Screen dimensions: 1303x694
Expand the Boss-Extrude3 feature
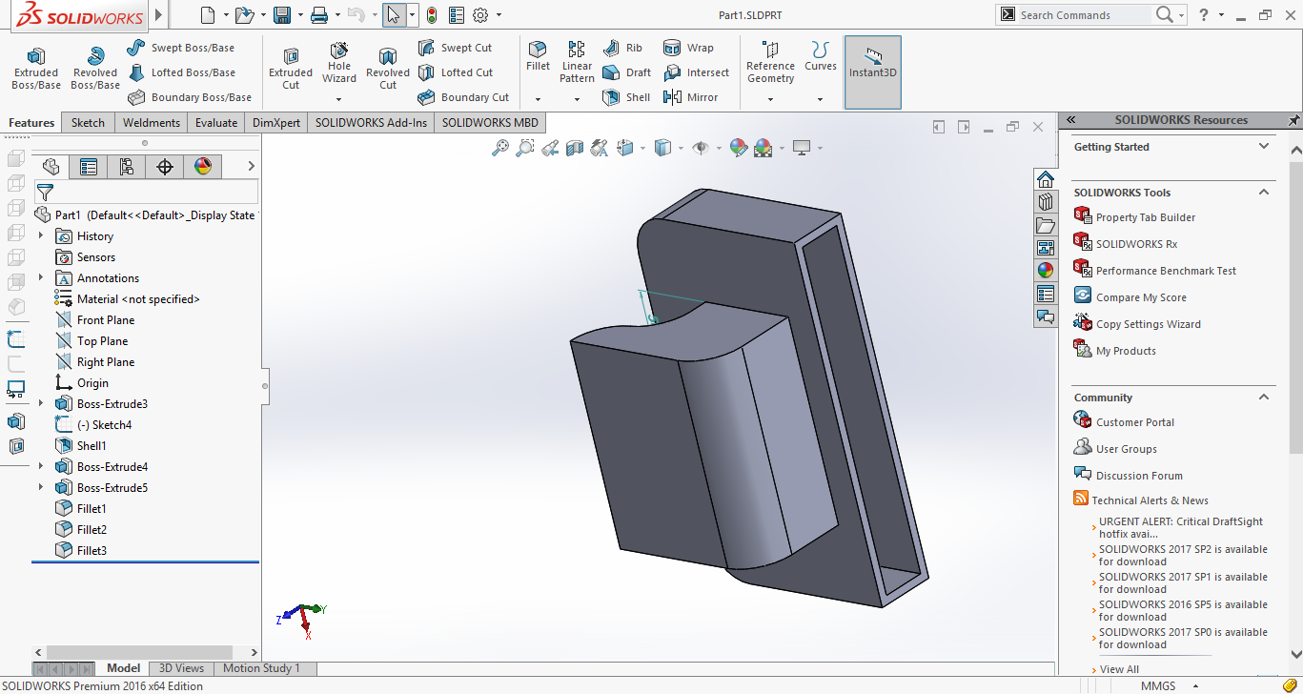41,404
